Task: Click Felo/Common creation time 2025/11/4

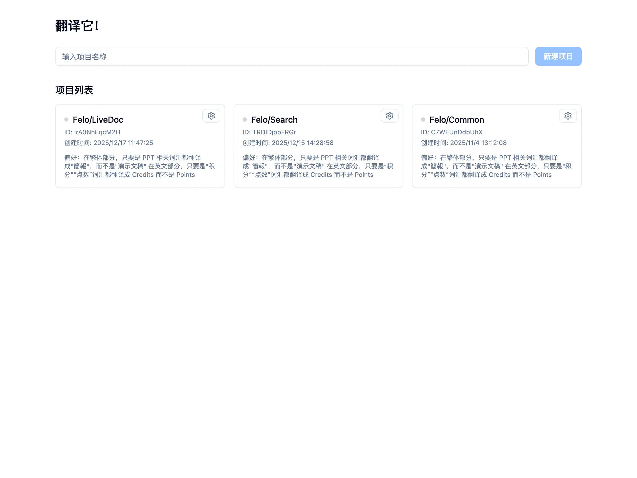Action: pyautogui.click(x=464, y=143)
